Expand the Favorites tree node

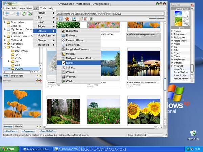pos(5,44)
